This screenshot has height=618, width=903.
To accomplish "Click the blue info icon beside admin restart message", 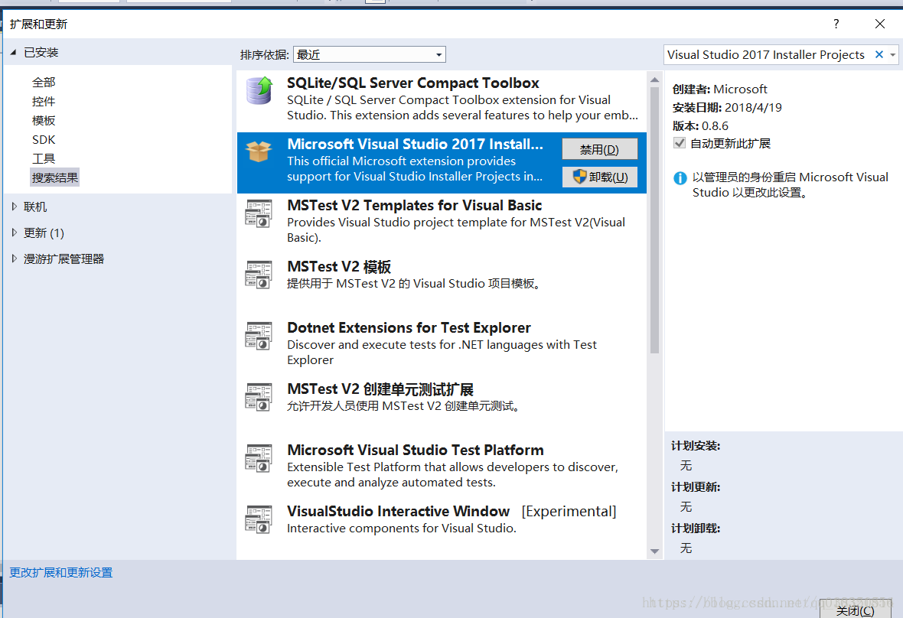I will pos(680,177).
